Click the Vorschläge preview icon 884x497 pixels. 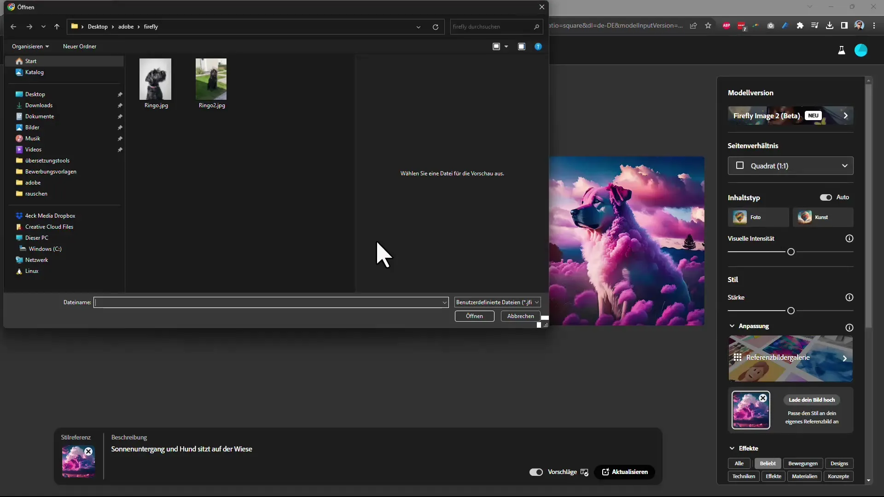[x=584, y=472]
